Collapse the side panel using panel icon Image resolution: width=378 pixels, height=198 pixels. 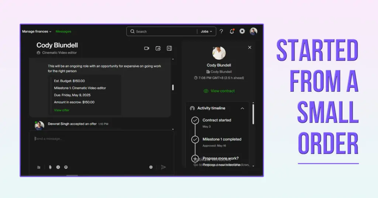169,48
